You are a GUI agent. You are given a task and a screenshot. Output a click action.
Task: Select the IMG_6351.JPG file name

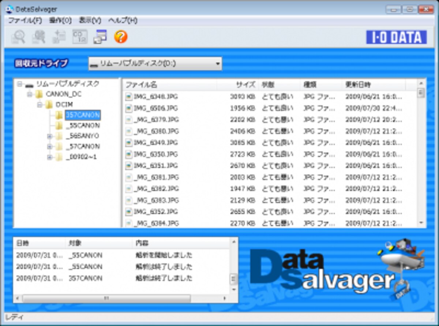(x=155, y=166)
